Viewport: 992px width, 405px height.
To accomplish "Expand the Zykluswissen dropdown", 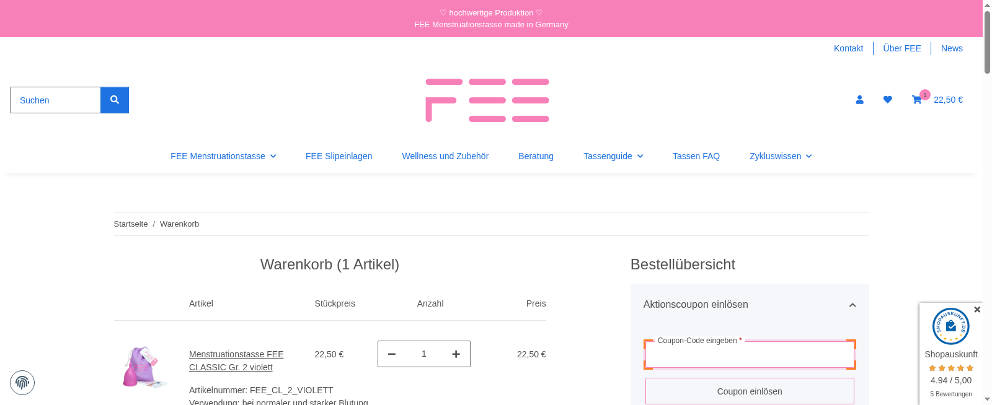I will click(780, 156).
